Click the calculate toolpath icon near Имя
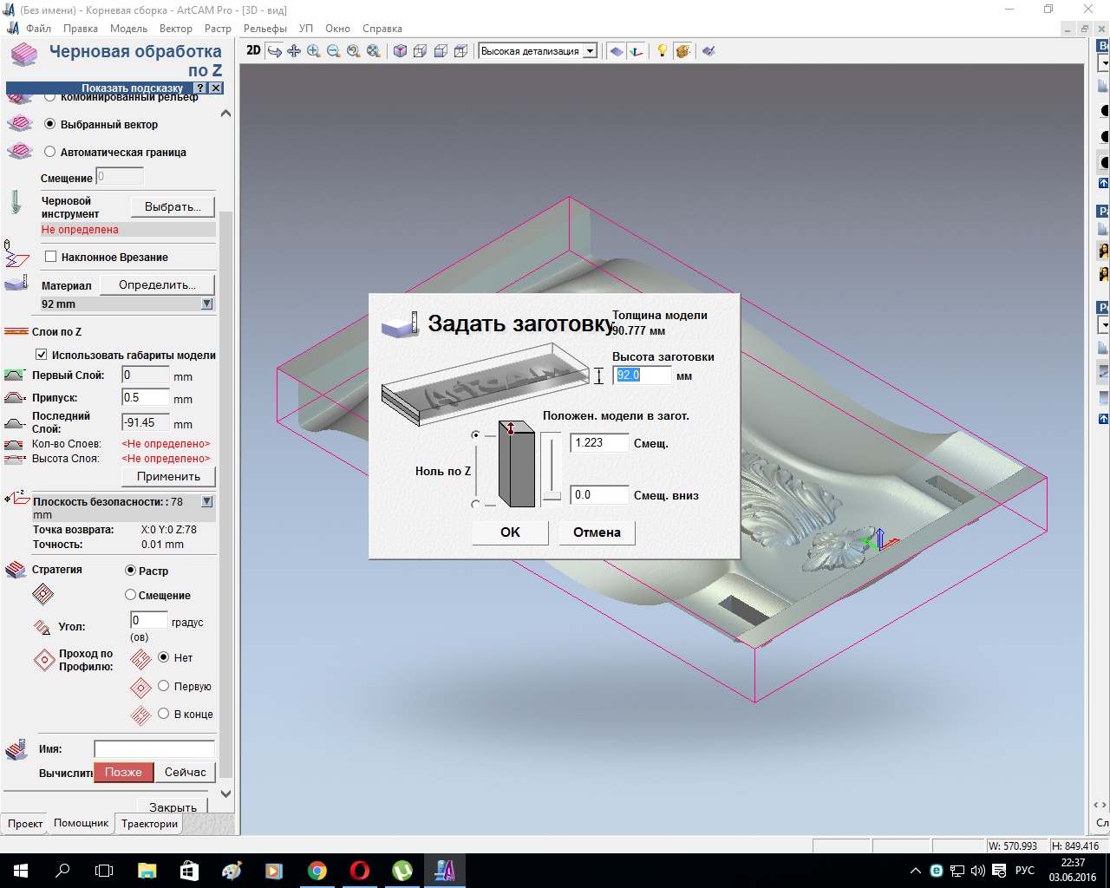The width and height of the screenshot is (1110, 888). tap(16, 749)
